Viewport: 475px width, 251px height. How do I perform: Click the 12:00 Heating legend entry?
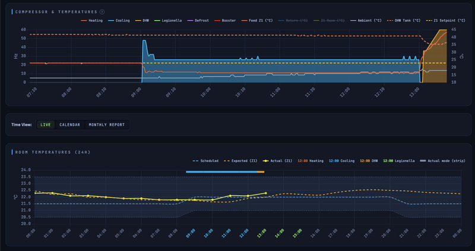click(311, 161)
